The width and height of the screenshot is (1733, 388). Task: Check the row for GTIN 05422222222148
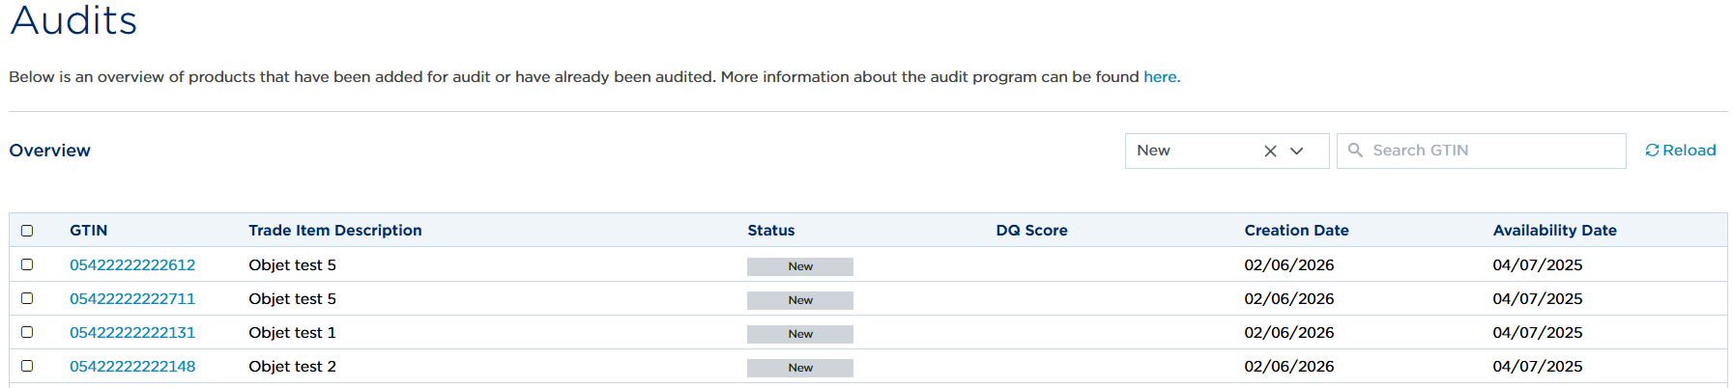pos(27,366)
